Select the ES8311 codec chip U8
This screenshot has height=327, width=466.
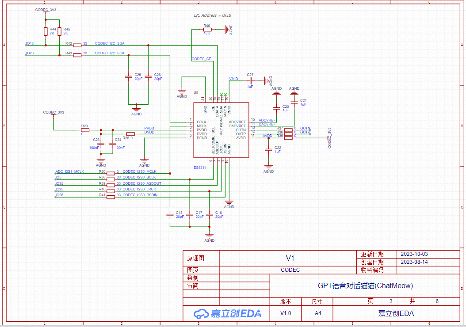221,130
